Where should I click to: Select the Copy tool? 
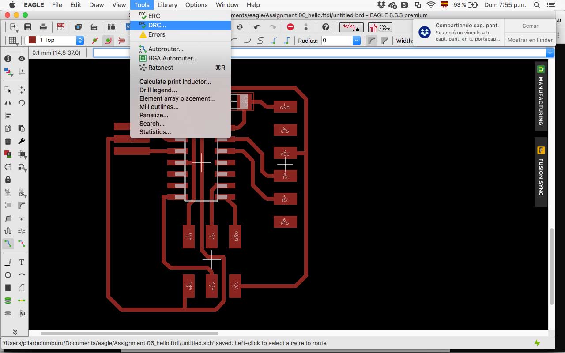8,128
